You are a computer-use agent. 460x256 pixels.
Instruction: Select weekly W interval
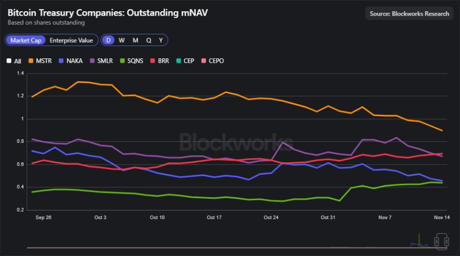pos(122,40)
